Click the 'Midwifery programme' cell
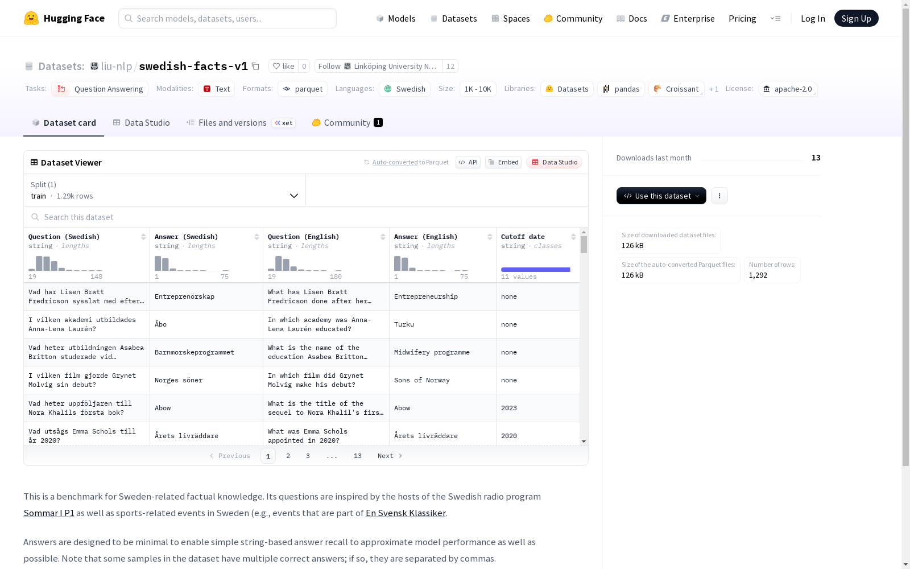 pos(442,352)
